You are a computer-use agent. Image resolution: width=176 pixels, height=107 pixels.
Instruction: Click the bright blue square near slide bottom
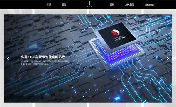point(117,99)
